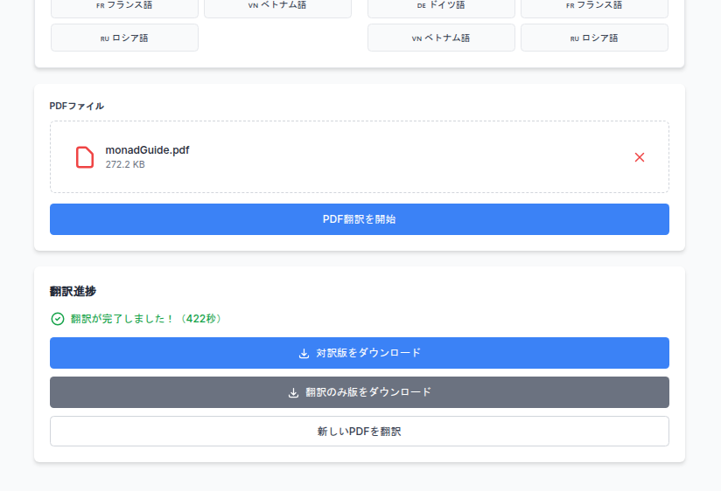Click 翻訳が完了しました！（422秒）status message
The width and height of the screenshot is (721, 491).
tap(148, 319)
